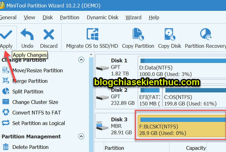The image size is (226, 152).
Task: Launch Migrate OS to SSD/HD wizard
Action: coord(92,38)
